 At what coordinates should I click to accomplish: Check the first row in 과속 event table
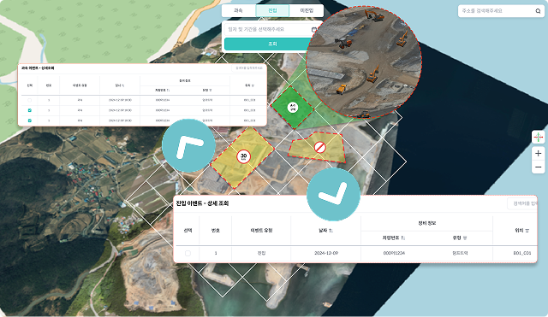(30, 100)
